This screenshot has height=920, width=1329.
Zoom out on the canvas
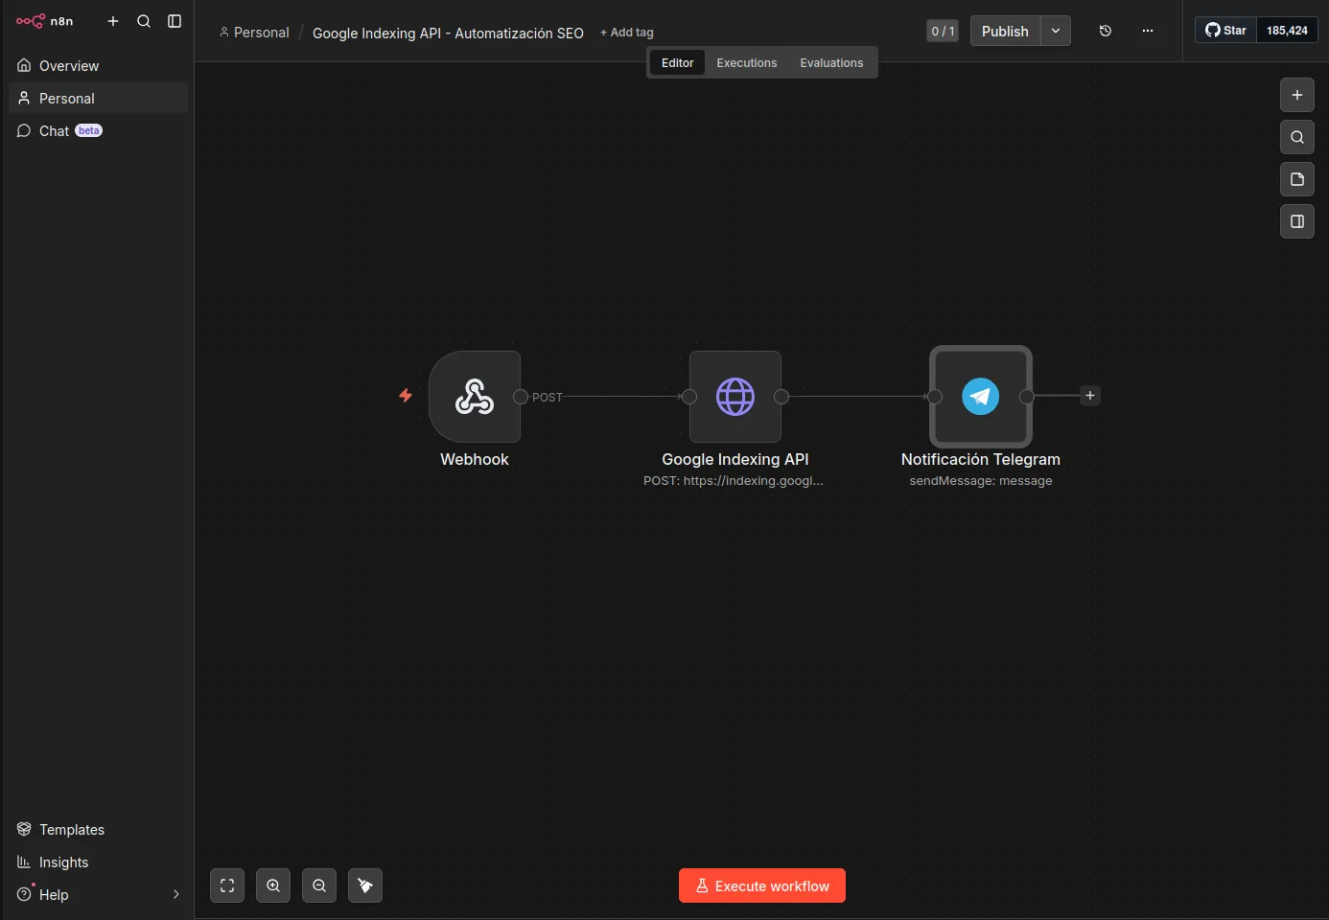(319, 885)
